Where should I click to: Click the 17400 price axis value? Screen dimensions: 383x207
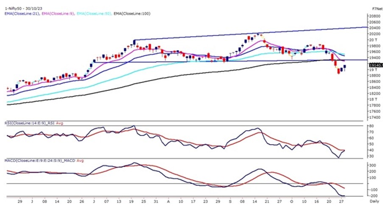[x=375, y=117]
